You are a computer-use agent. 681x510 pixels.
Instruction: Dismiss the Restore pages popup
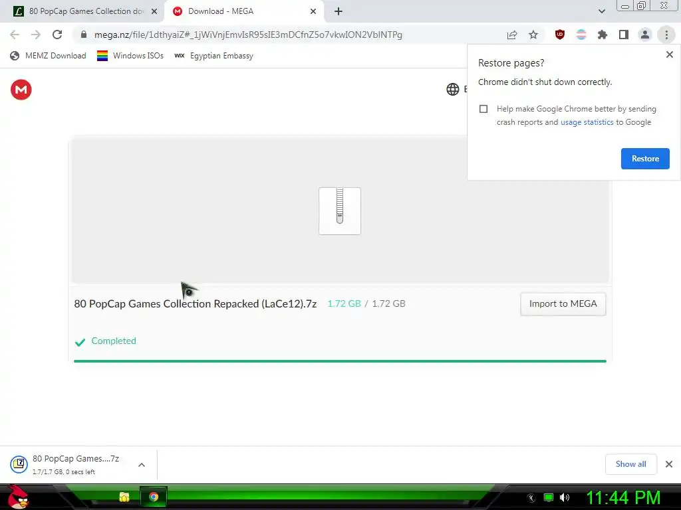tap(669, 54)
